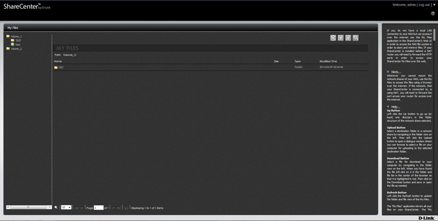Click the Up directory toolbar button

pos(356,38)
